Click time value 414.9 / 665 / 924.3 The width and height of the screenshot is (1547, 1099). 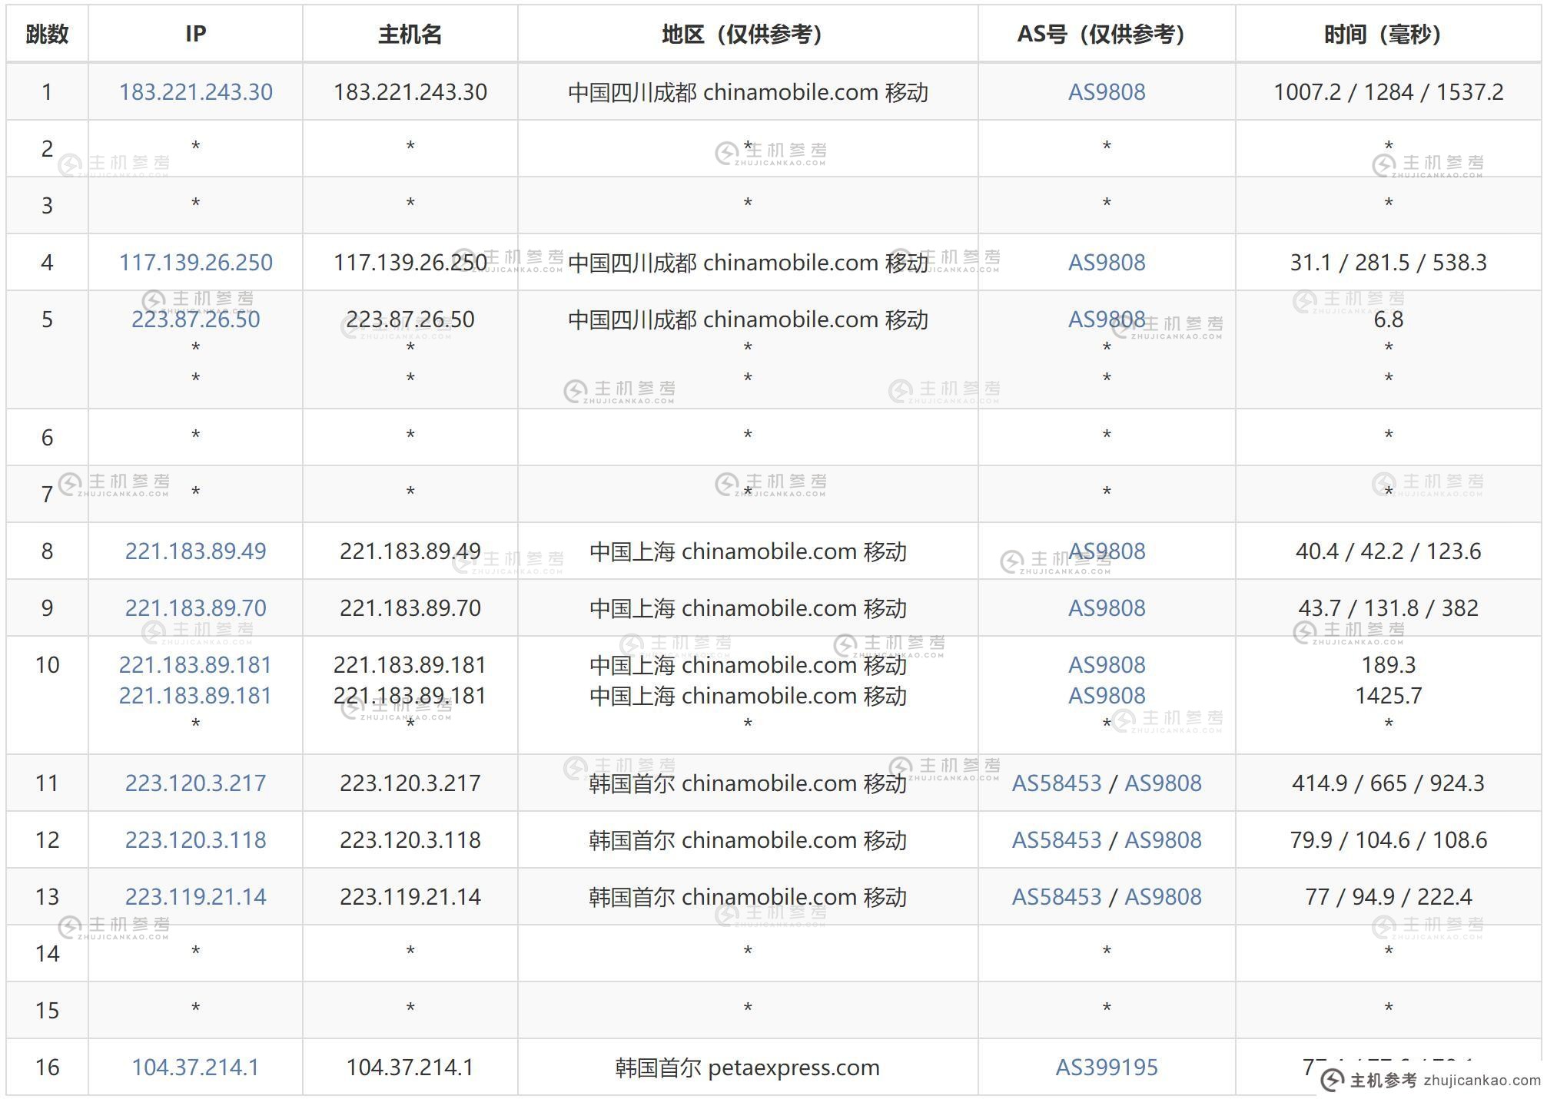(1388, 783)
